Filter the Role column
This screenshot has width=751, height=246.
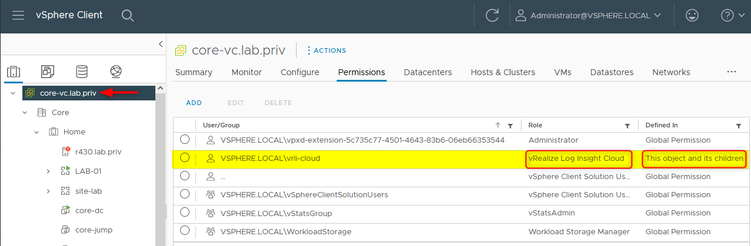coord(627,125)
